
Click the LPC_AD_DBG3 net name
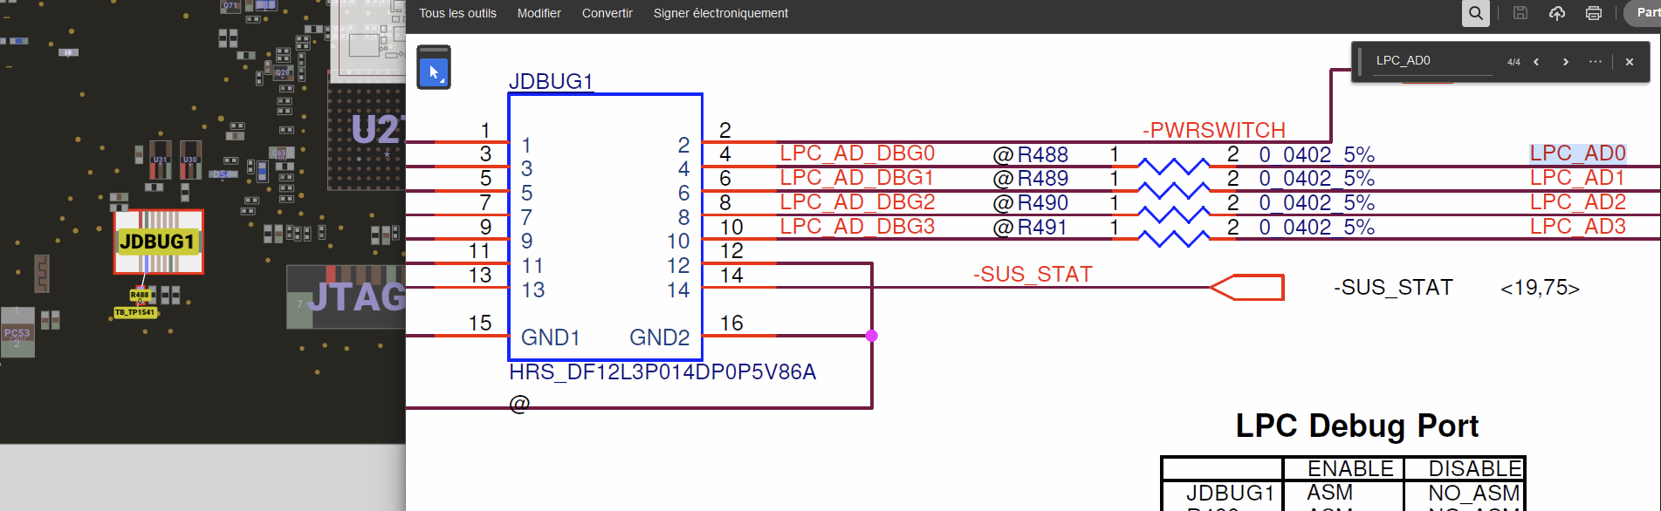pos(857,227)
